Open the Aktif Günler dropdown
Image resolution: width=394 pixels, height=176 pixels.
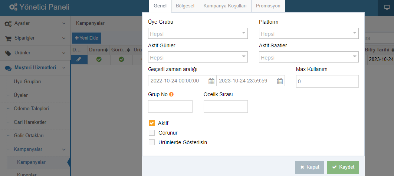(x=198, y=57)
